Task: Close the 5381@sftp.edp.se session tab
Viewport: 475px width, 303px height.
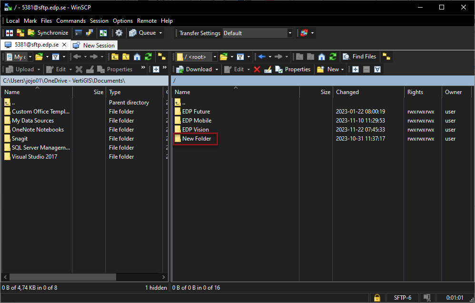Action: click(64, 45)
